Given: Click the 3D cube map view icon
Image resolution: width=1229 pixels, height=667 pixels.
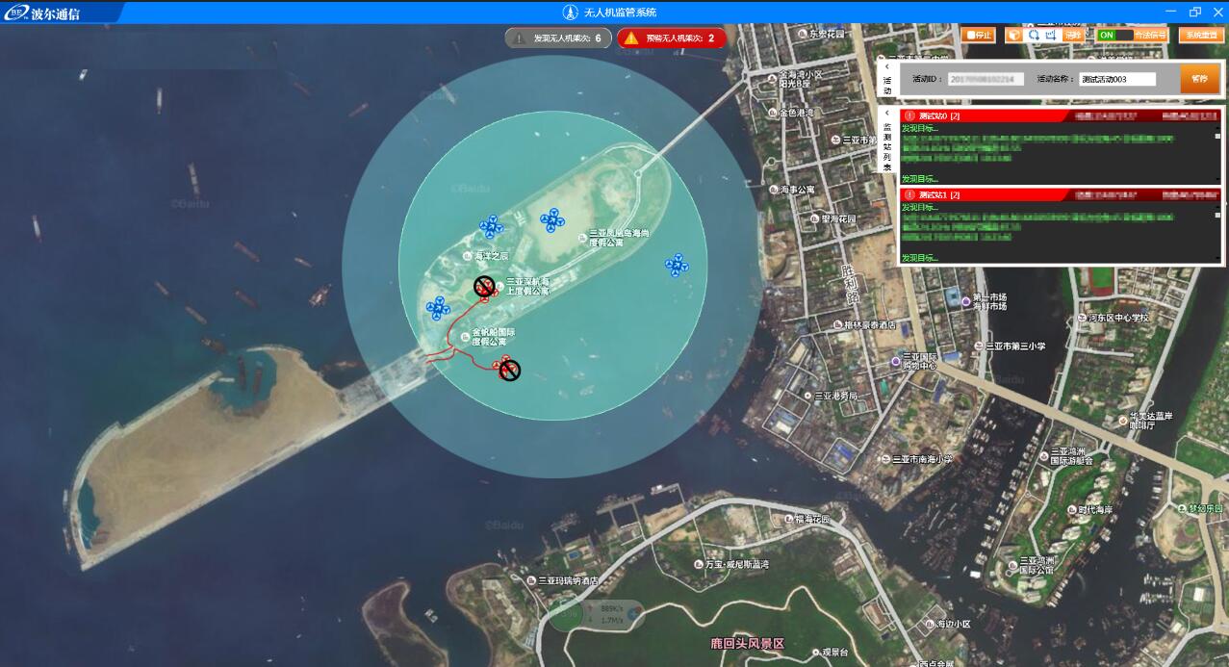Looking at the screenshot, I should (x=1014, y=35).
